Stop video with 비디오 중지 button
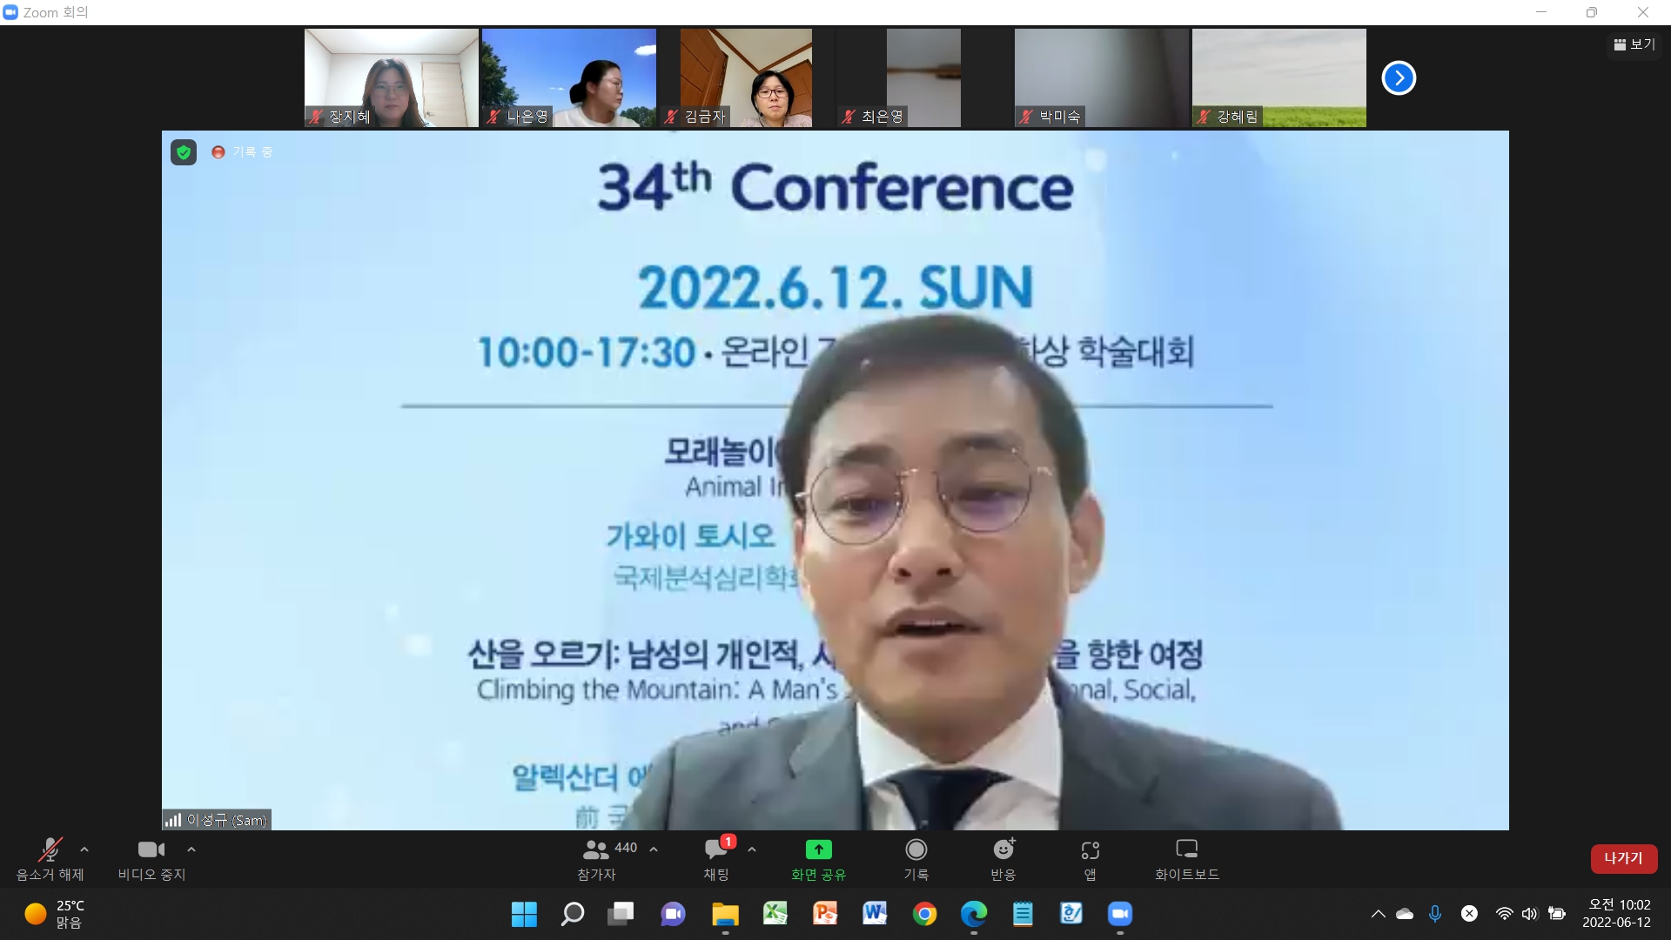This screenshot has height=940, width=1671. tap(151, 859)
